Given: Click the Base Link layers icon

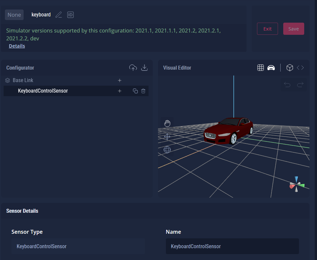Looking at the screenshot, I should pyautogui.click(x=8, y=80).
